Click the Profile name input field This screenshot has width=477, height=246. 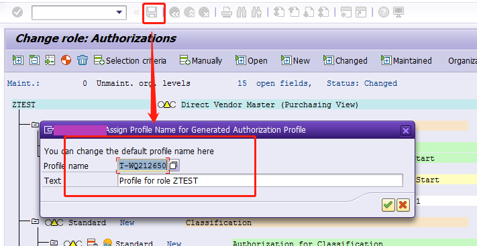(x=143, y=166)
